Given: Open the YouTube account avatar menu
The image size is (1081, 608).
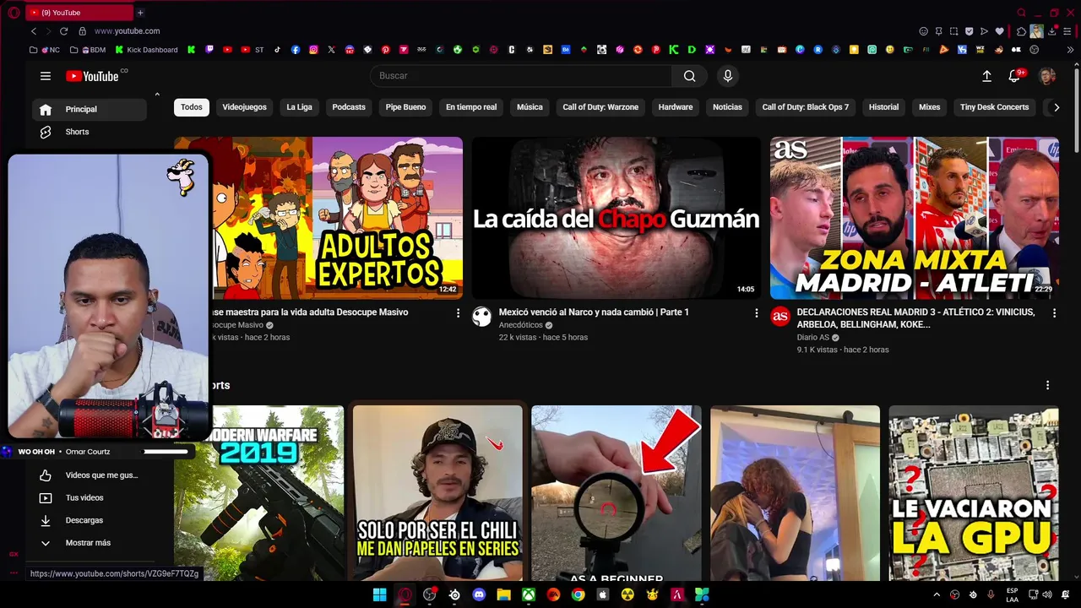Looking at the screenshot, I should tap(1047, 76).
